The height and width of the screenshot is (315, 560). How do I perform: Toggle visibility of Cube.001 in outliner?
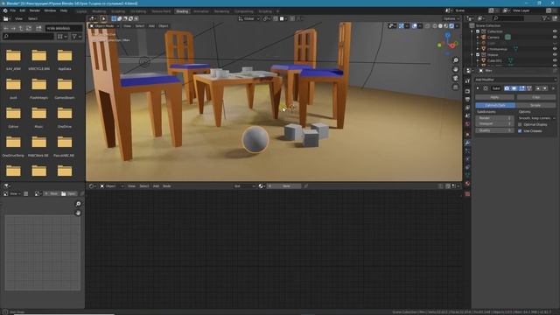[x=555, y=60]
